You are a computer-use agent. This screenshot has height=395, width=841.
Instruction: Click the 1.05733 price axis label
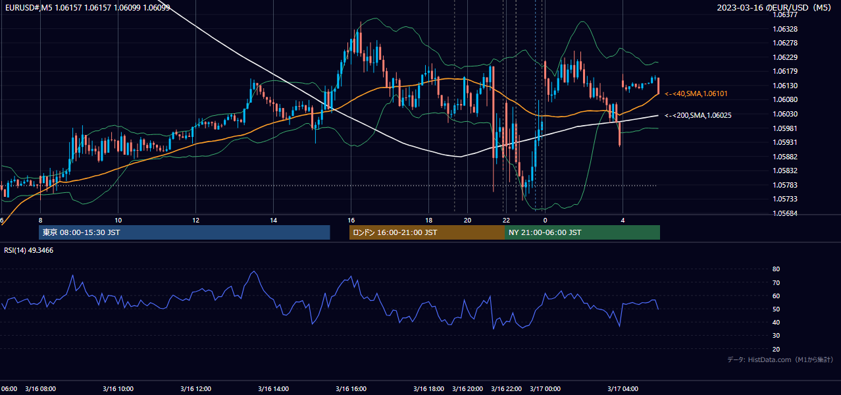[x=785, y=199]
